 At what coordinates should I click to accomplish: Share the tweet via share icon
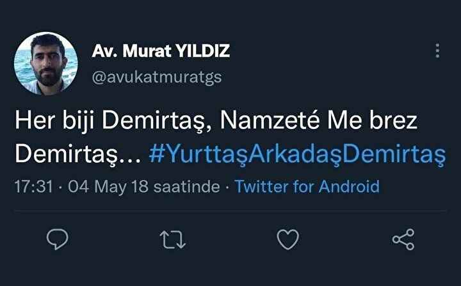click(x=403, y=239)
